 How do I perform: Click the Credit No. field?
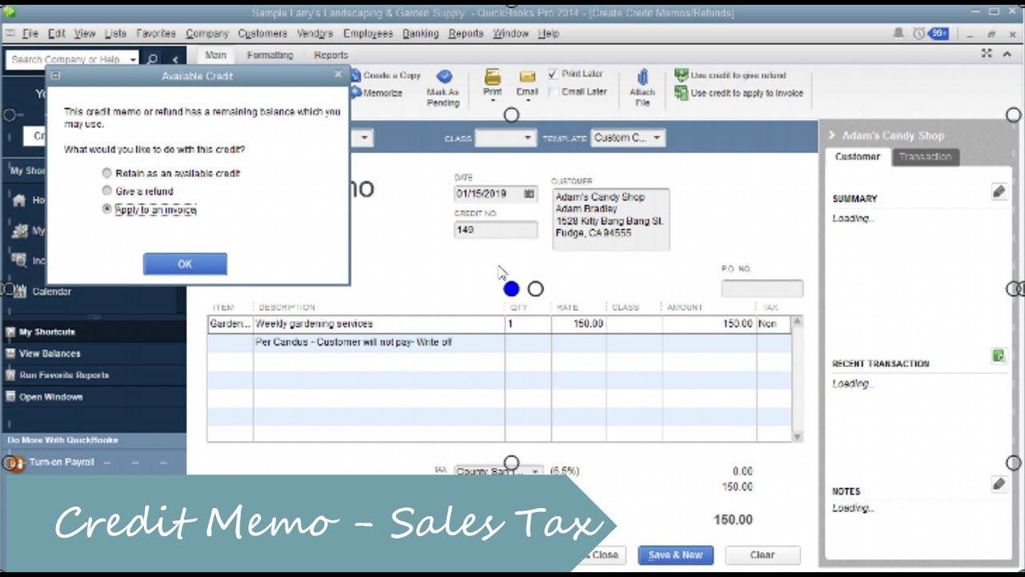pos(496,230)
